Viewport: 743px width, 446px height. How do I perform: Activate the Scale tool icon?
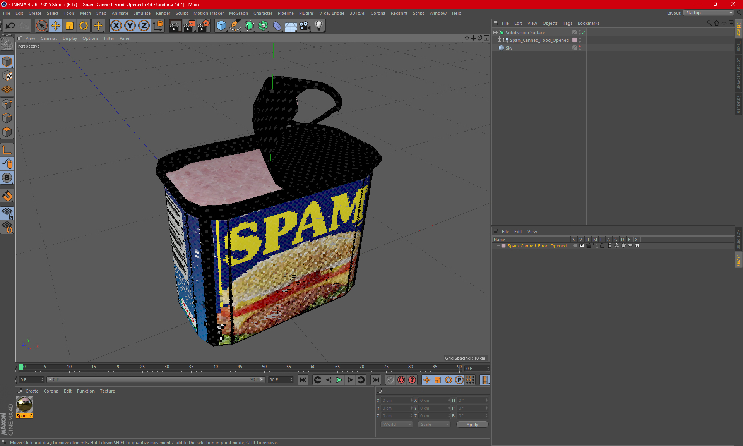tap(70, 26)
